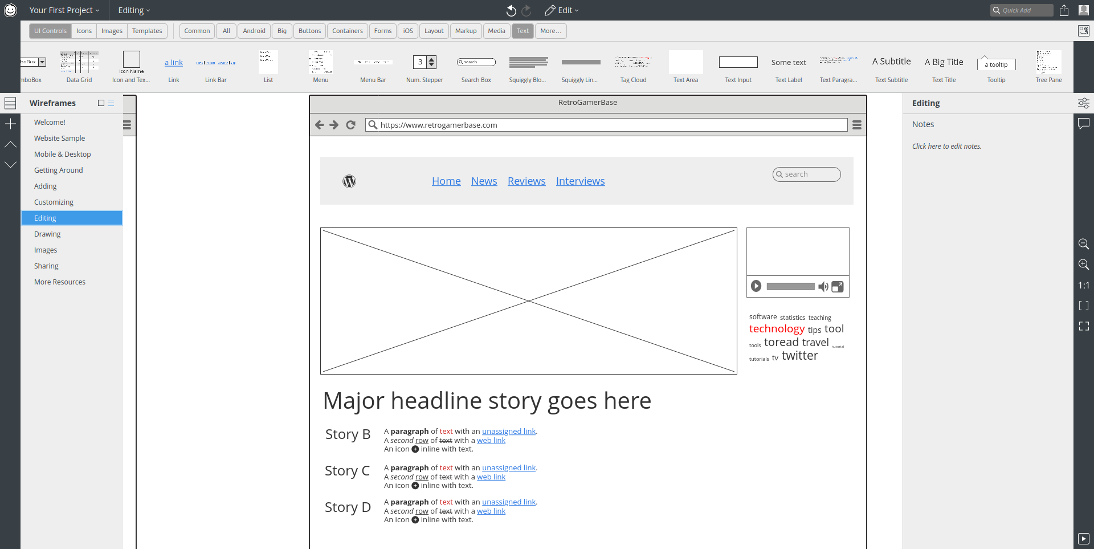Switch to the Icons tab
This screenshot has height=549, width=1094.
84,31
